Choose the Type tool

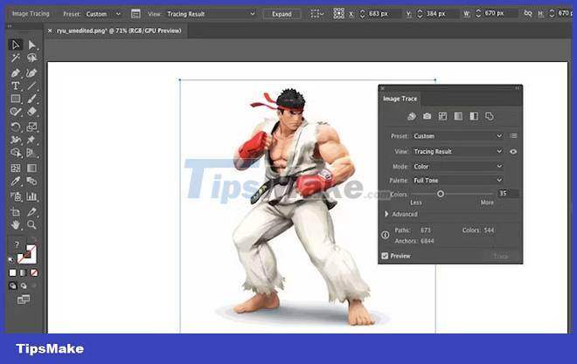pyautogui.click(x=16, y=86)
